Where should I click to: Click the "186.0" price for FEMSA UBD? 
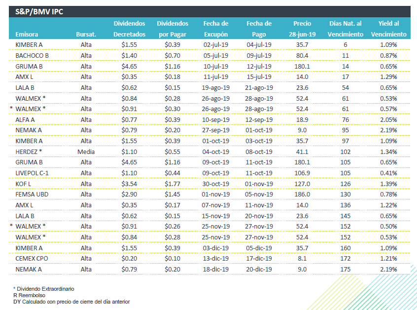click(302, 194)
